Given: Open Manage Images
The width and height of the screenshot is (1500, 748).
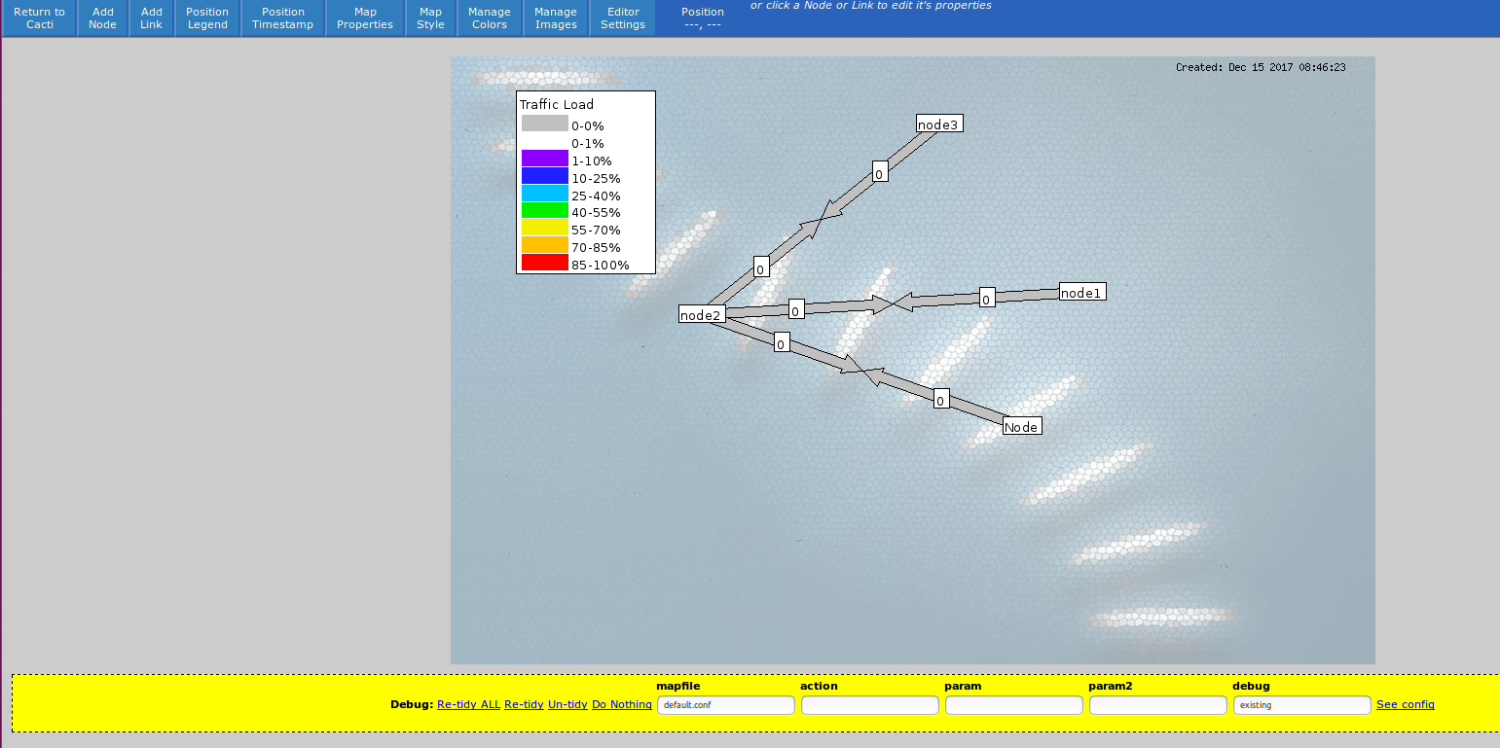Looking at the screenshot, I should click(555, 18).
